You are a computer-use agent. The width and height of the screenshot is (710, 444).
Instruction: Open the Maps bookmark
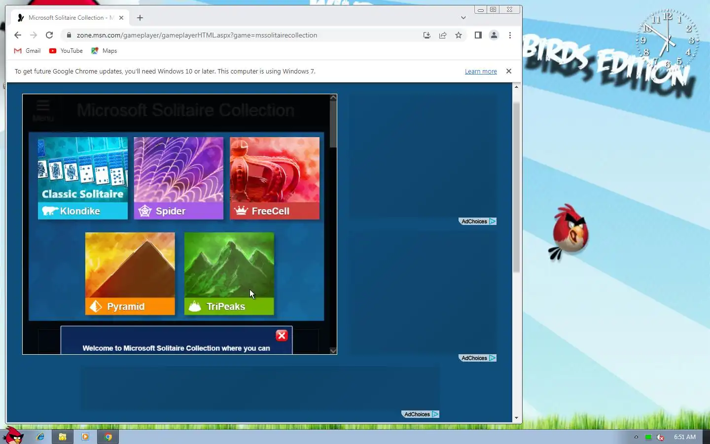click(x=104, y=51)
